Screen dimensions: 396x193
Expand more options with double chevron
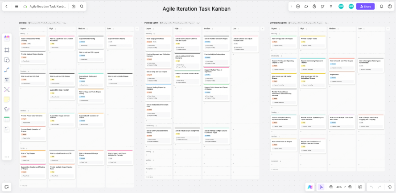pyautogui.click(x=331, y=7)
